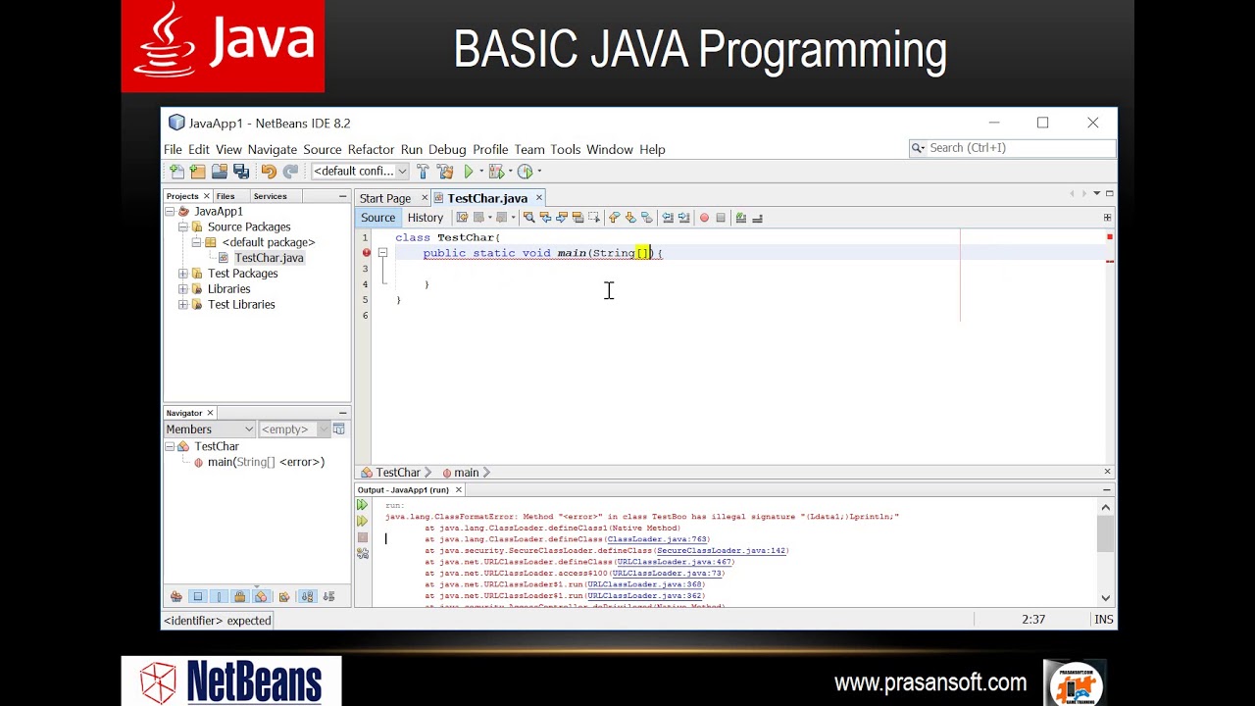Screen dimensions: 1255x706
Task: Switch to the Start Page tab
Action: click(x=385, y=198)
